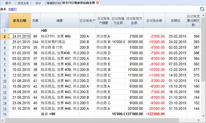Click the 到期日 column header
This screenshot has width=206, height=123.
click(x=176, y=20)
